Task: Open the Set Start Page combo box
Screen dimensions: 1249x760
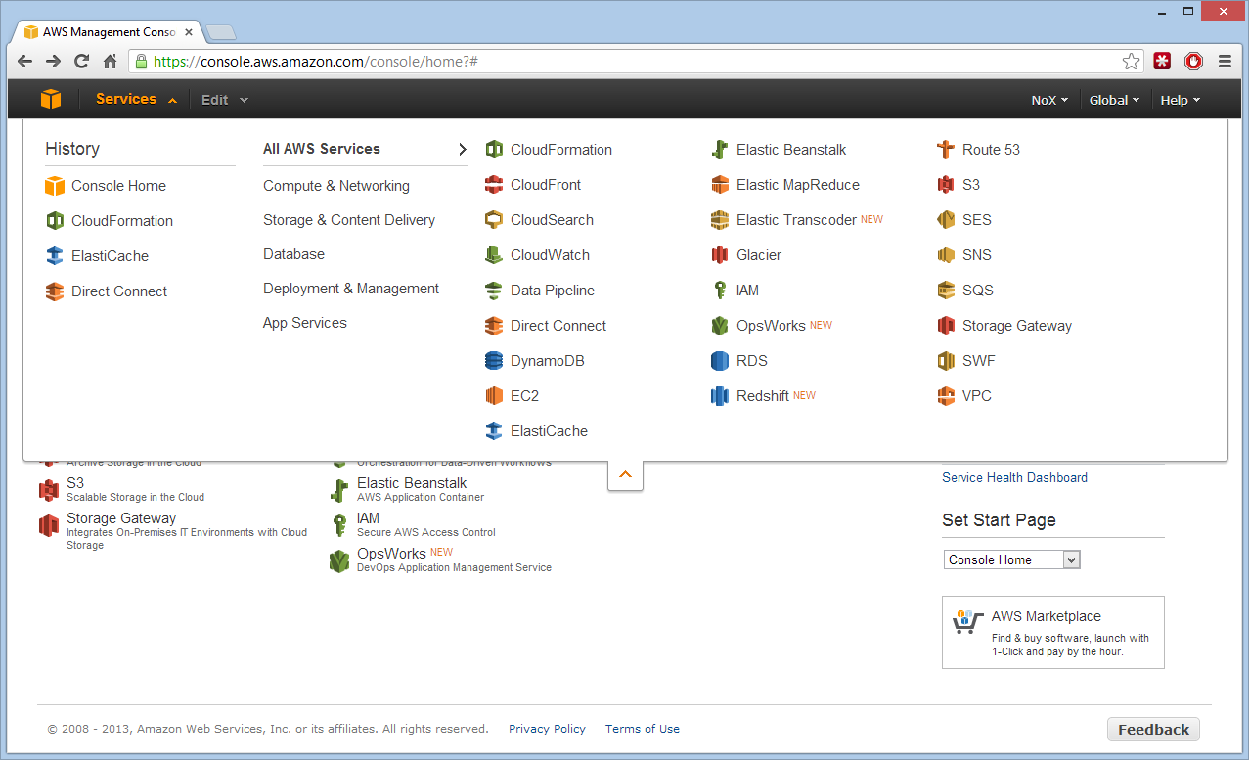Action: pyautogui.click(x=1012, y=560)
